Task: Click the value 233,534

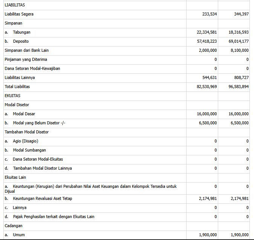Action: pos(209,14)
